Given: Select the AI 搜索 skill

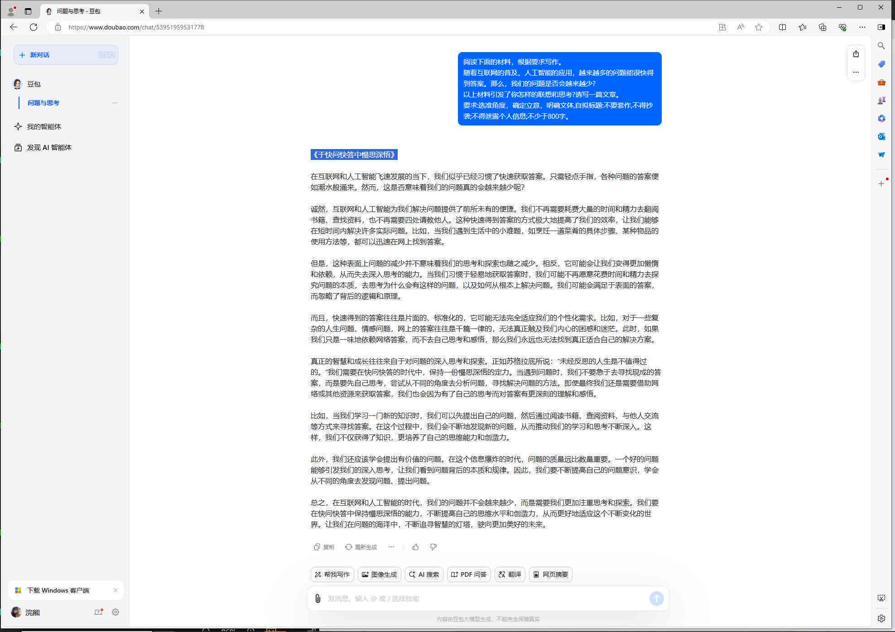Looking at the screenshot, I should click(424, 574).
